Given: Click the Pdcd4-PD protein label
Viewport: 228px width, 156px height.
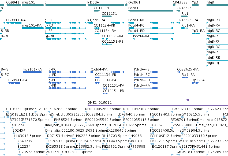Looking at the screenshot, I should pos(142,80).
